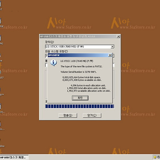
Task: Click '8,003,473,408 bytes available on disk.'
Action: tap(82, 80)
